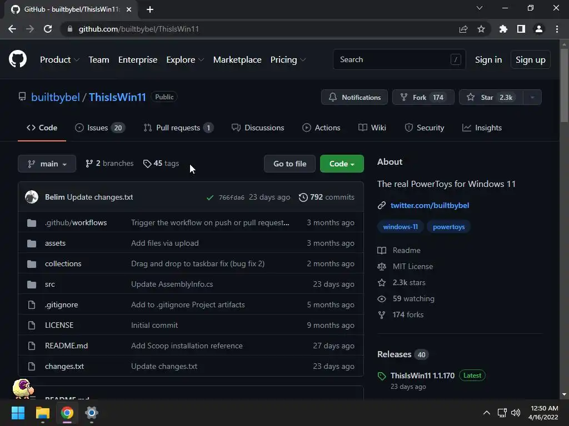569x426 pixels.
Task: Click Sign in link
Action: tap(488, 60)
